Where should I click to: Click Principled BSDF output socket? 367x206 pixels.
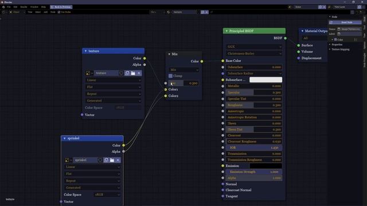[x=286, y=38]
